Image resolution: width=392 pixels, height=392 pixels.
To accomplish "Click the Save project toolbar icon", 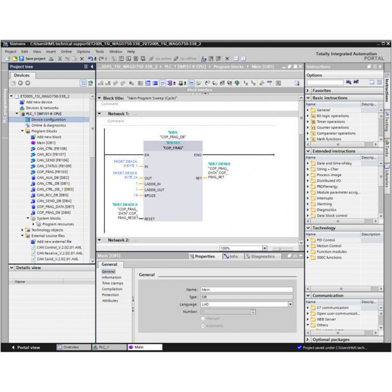I will click(x=21, y=59).
